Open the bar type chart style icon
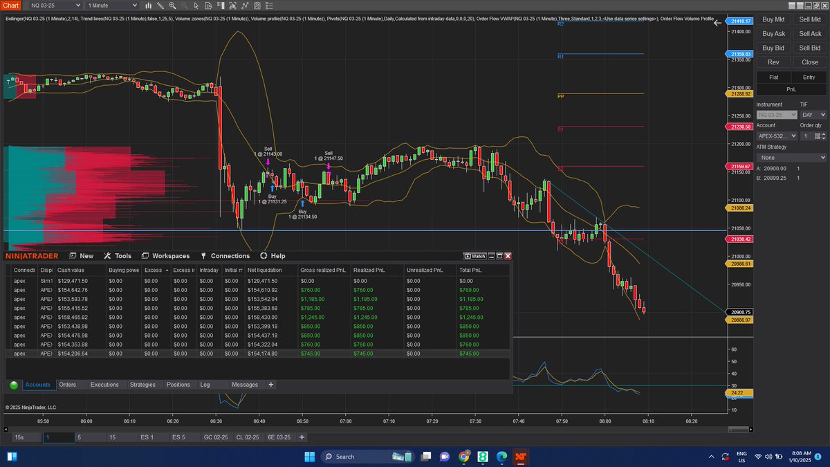830x467 pixels. pos(148,6)
